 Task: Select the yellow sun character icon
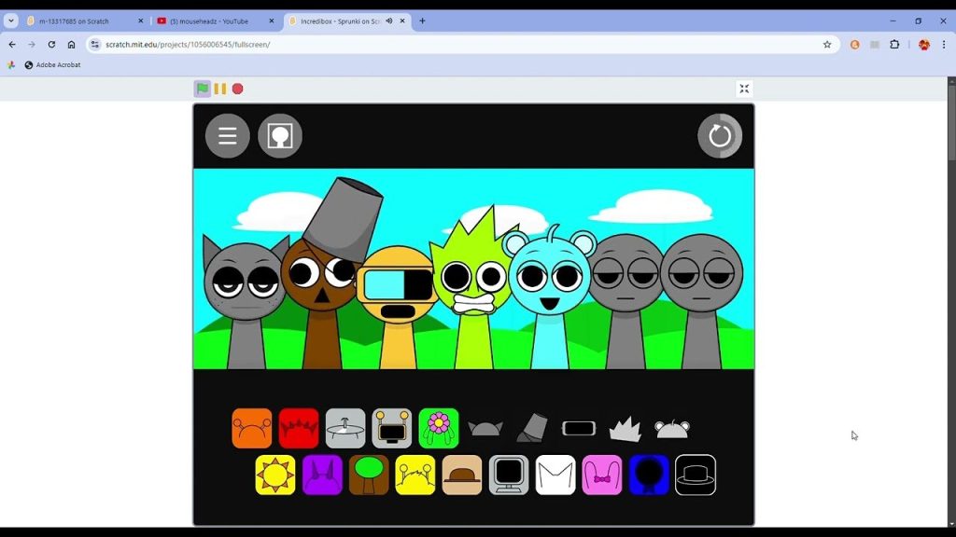[x=275, y=475]
